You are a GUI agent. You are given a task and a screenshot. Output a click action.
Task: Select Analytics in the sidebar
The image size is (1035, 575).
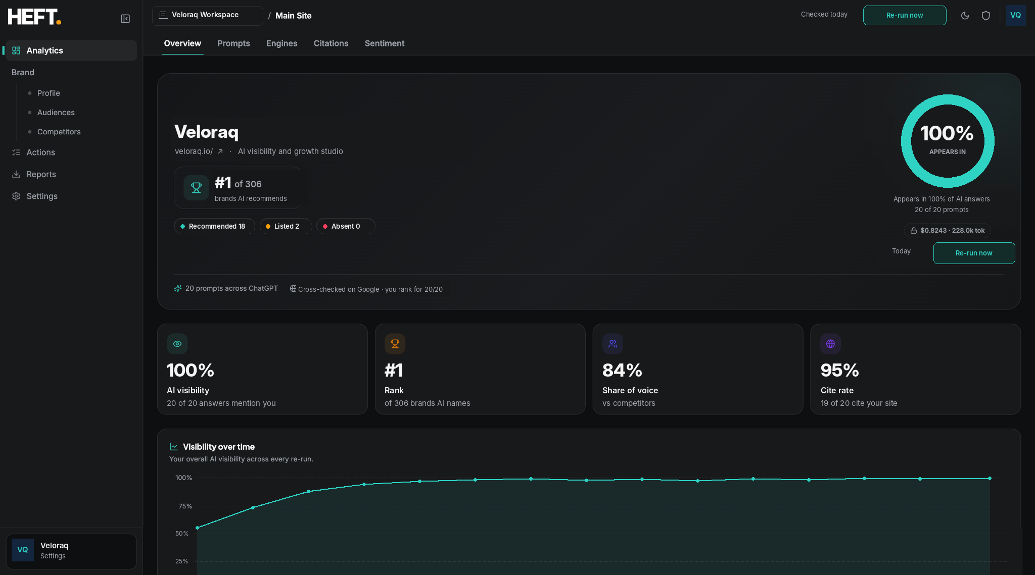pos(71,50)
